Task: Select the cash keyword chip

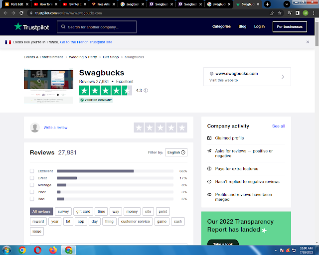Action: coord(177,221)
